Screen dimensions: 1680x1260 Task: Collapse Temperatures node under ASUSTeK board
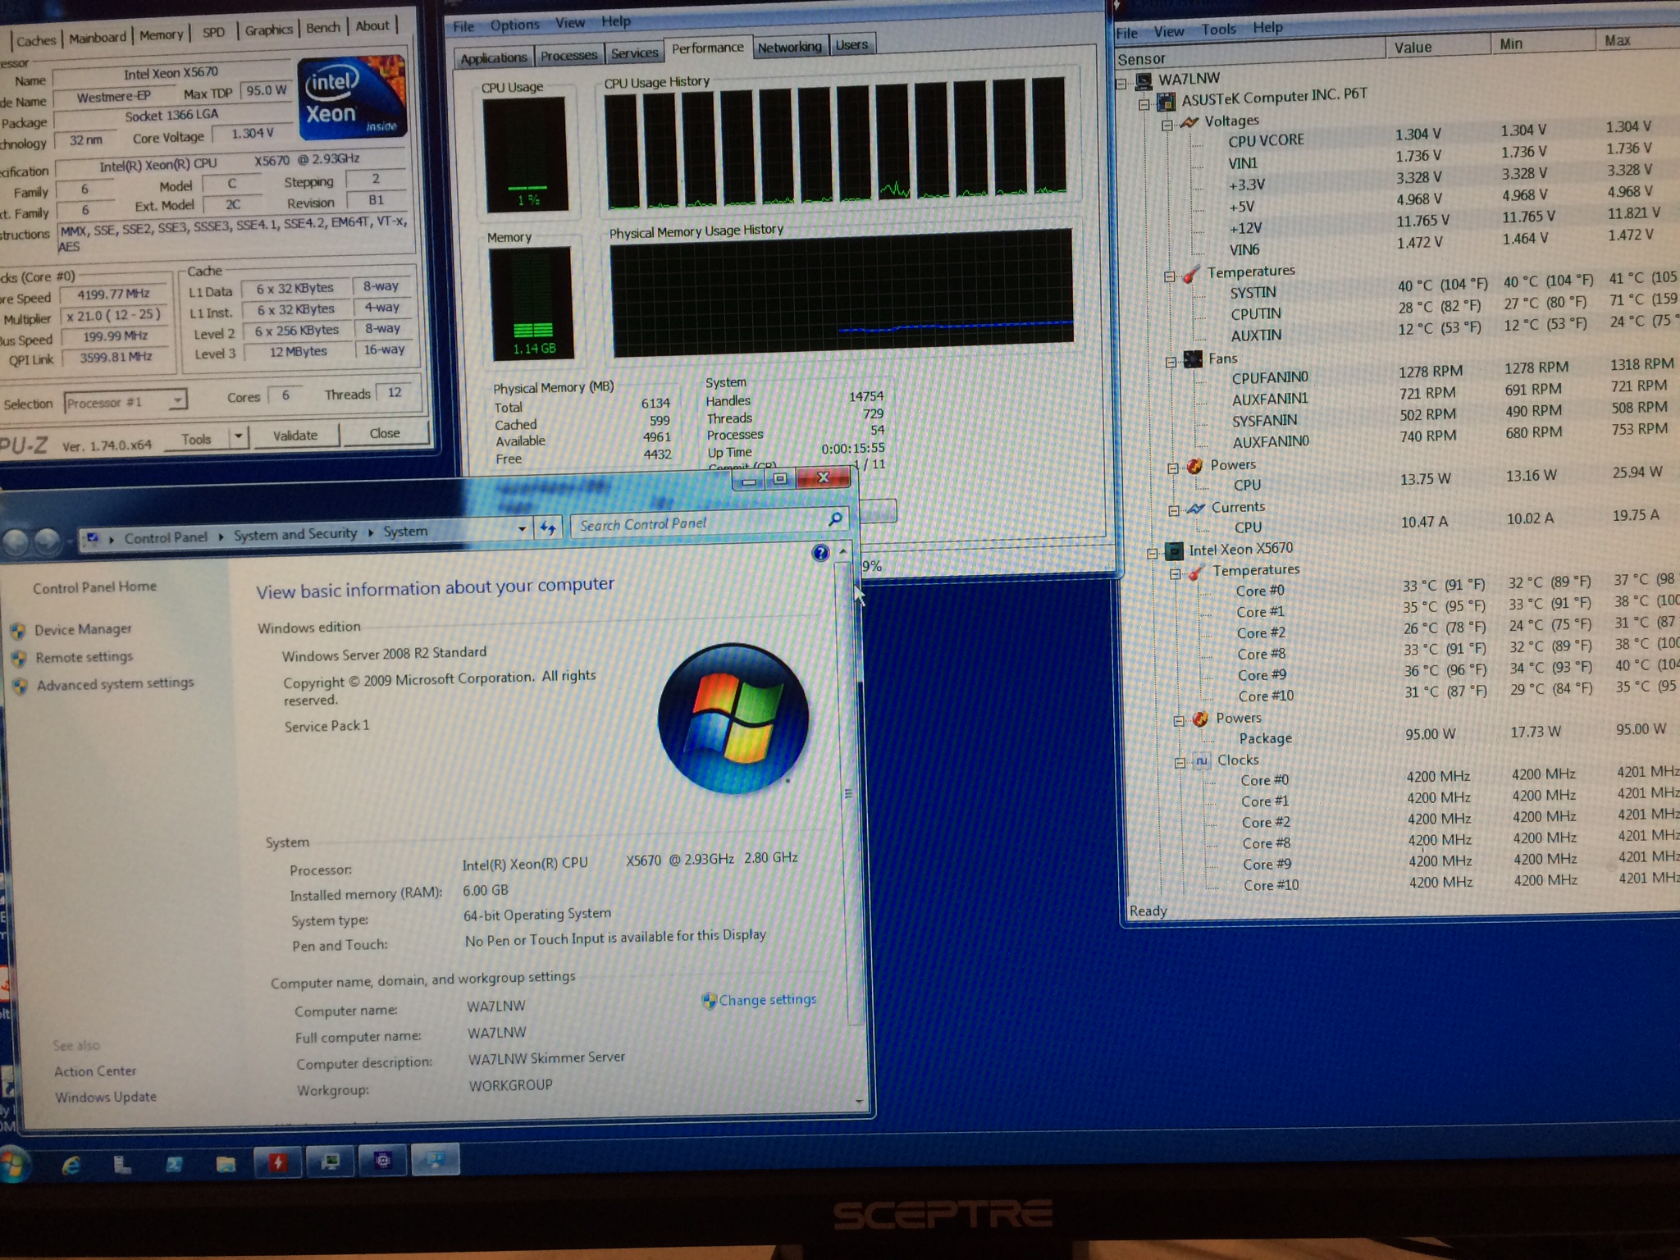(x=1170, y=276)
